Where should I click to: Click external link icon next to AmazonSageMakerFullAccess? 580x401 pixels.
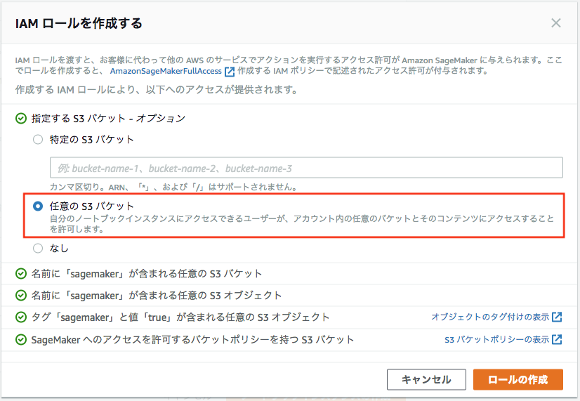click(x=230, y=72)
